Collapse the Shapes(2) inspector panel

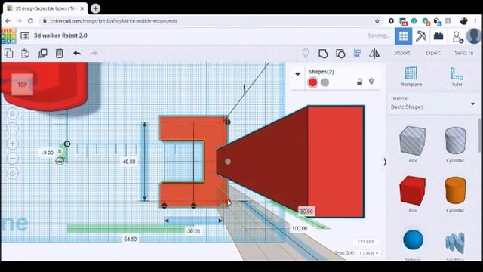point(297,74)
